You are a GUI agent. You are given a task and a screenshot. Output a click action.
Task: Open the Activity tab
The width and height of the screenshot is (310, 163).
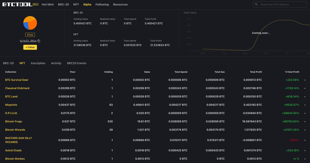click(x=56, y=63)
